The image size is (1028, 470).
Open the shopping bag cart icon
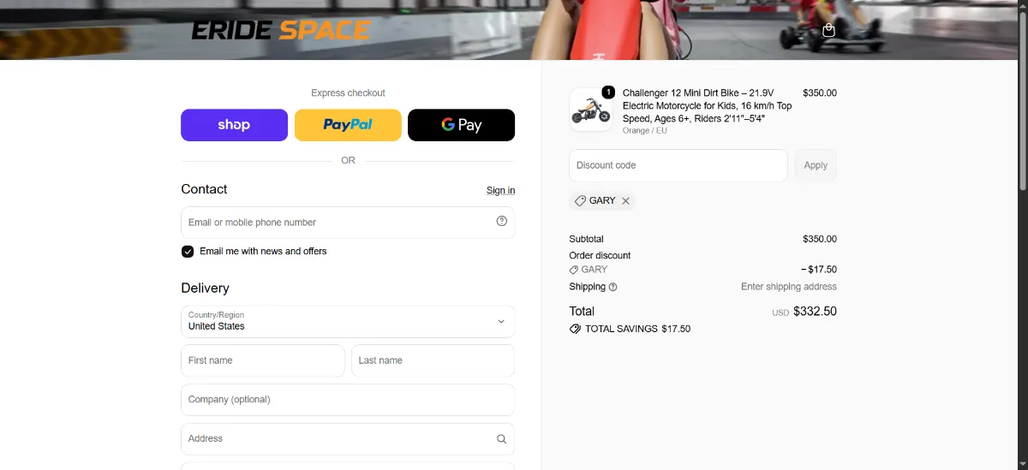pyautogui.click(x=828, y=30)
